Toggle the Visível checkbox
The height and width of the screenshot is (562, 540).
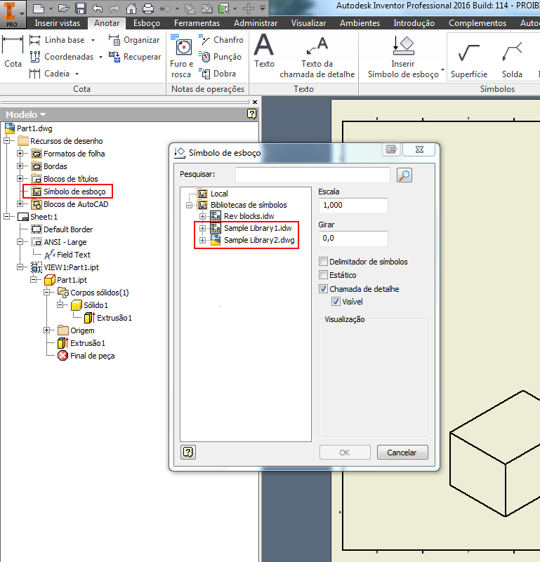[336, 302]
